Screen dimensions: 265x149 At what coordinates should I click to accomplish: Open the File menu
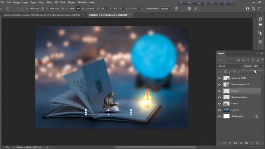(x=2, y=2)
